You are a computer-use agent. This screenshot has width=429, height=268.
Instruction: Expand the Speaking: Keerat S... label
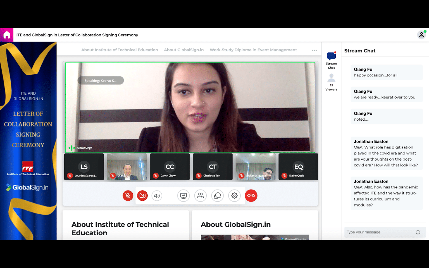point(101,80)
